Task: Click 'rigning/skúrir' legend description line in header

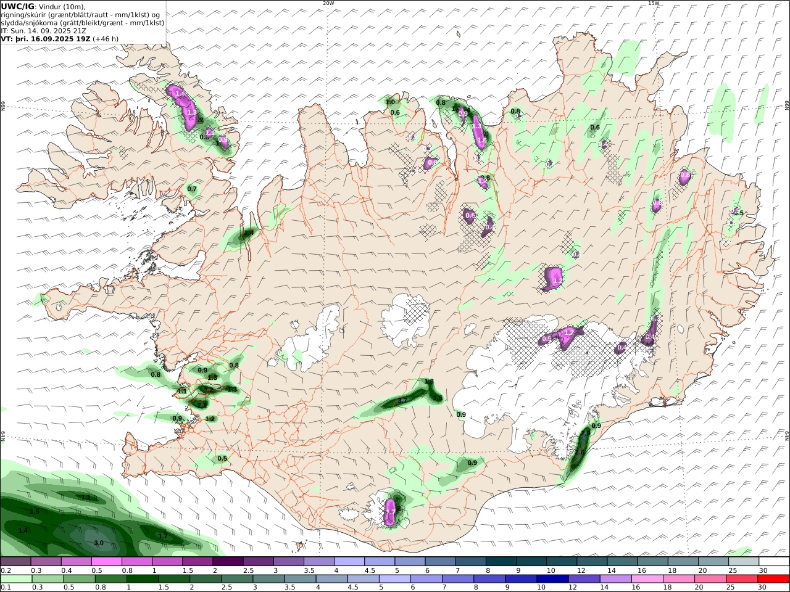Action: click(x=81, y=14)
